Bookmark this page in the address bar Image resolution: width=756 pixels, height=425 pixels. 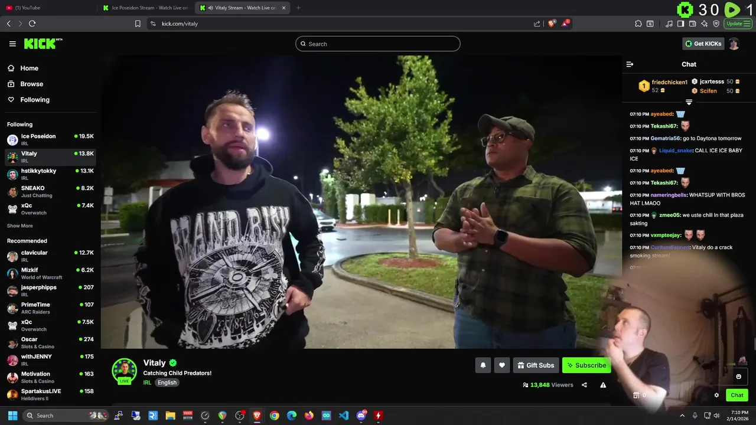point(138,24)
